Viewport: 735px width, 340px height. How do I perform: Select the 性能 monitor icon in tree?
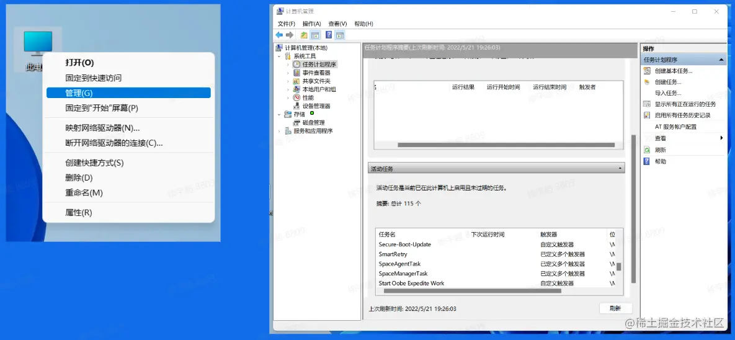pyautogui.click(x=296, y=97)
